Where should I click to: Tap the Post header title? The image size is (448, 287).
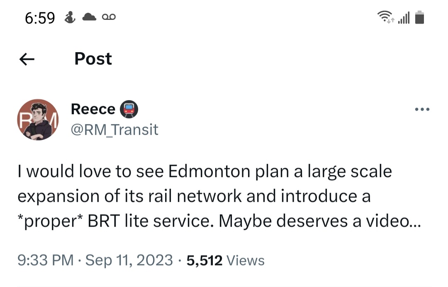(93, 59)
